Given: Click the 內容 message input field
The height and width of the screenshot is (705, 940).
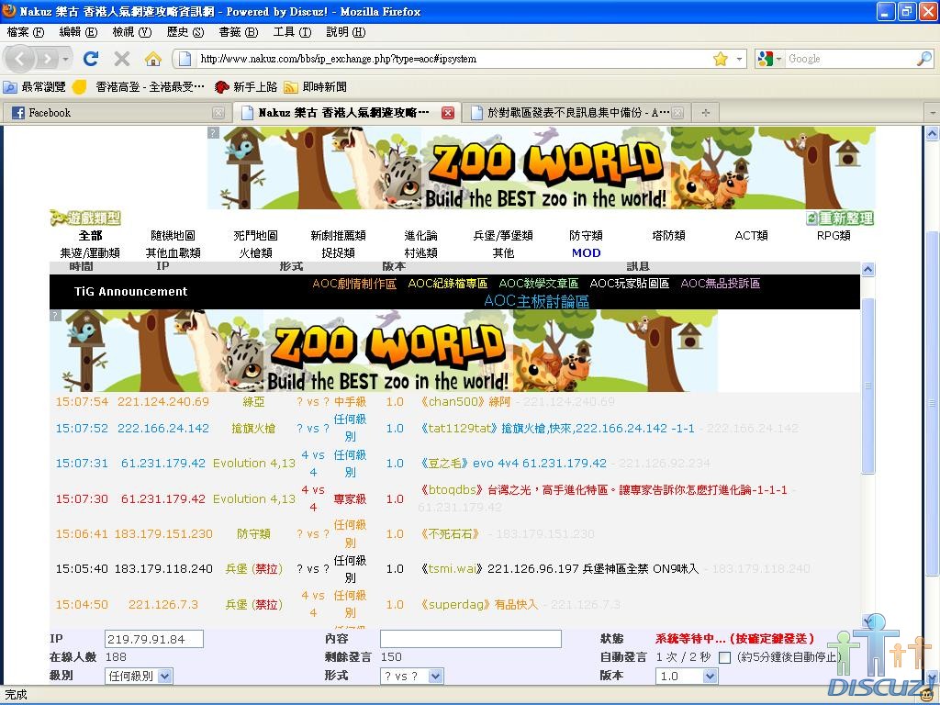Looking at the screenshot, I should pos(471,639).
